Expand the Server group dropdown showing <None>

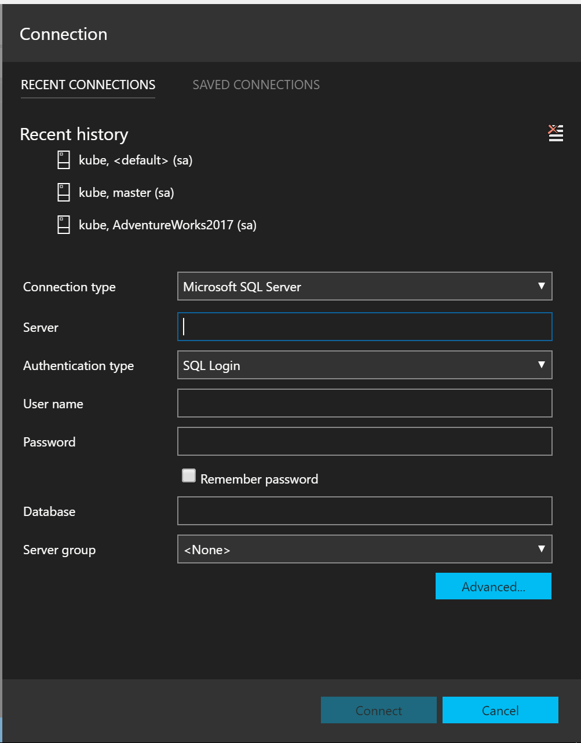click(364, 549)
